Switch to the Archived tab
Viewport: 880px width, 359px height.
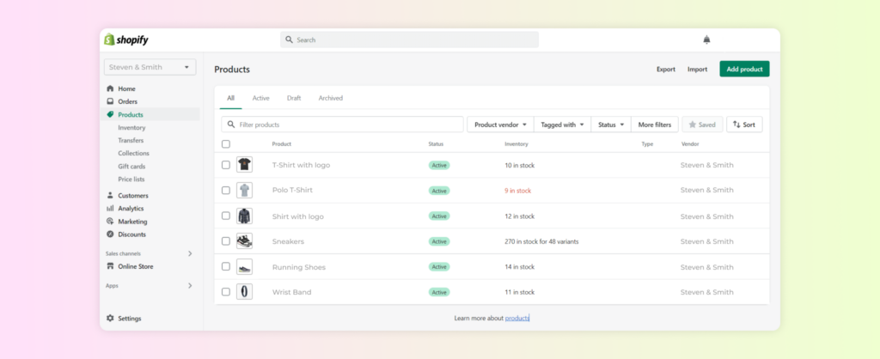331,98
